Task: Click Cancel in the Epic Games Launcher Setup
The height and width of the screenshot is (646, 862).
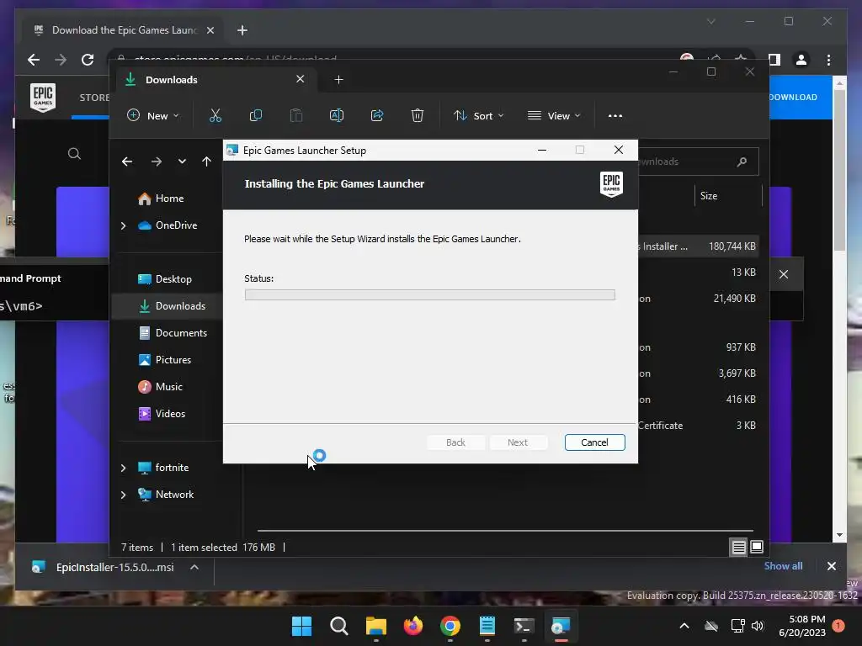Action: click(x=594, y=442)
